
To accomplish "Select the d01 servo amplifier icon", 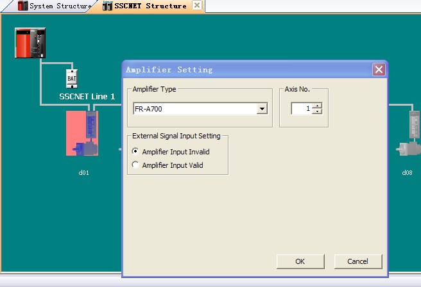I will coord(83,133).
